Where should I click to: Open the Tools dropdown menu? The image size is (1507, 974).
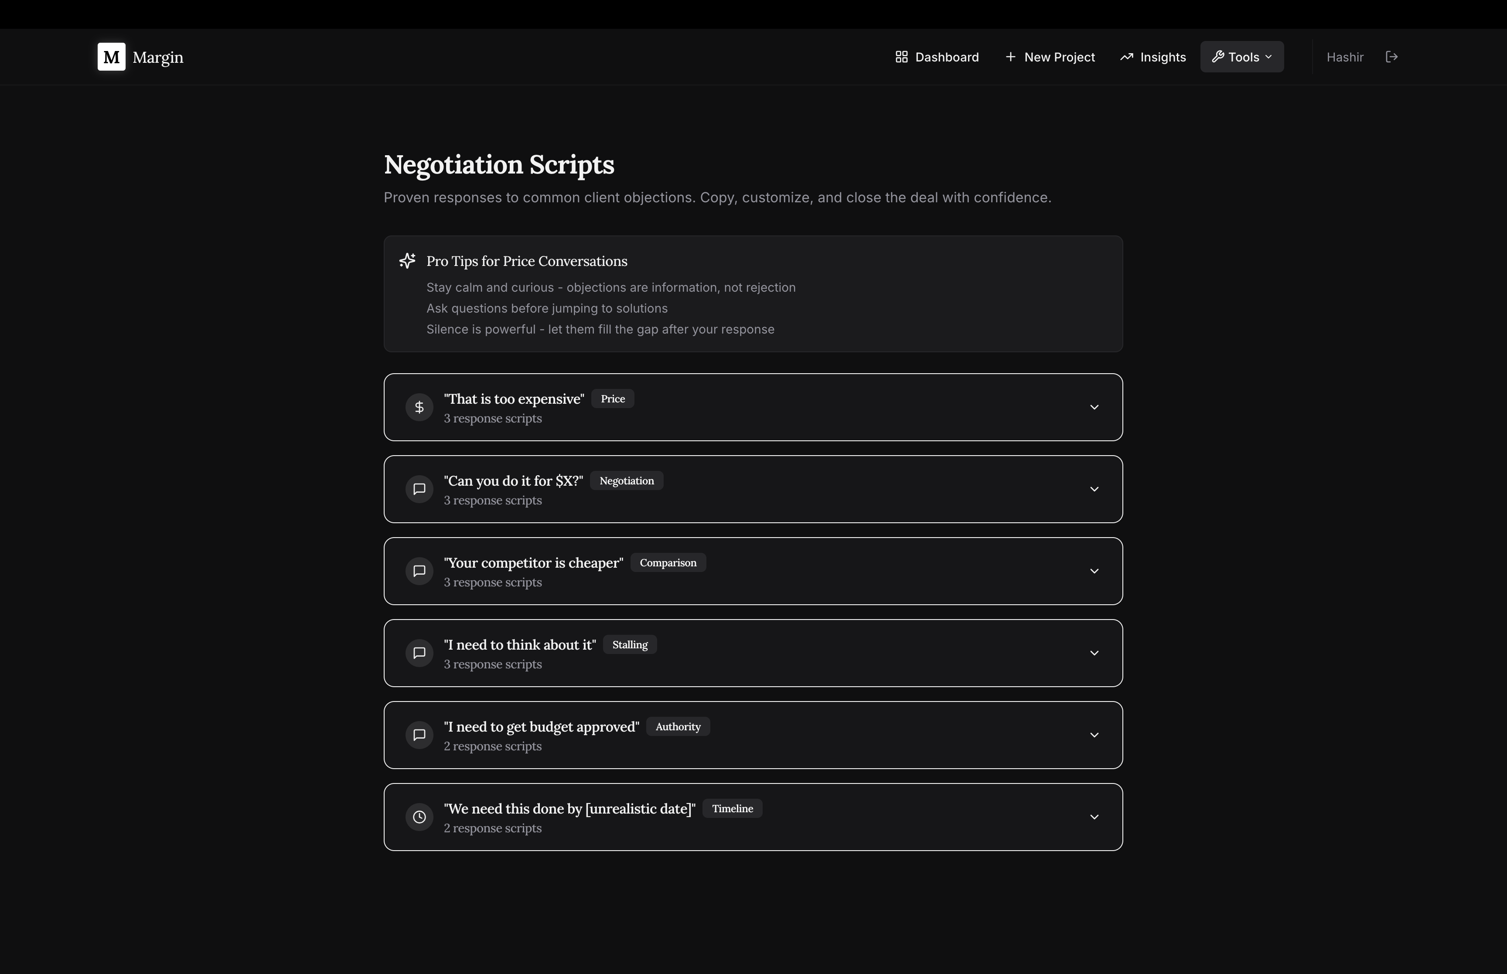coord(1241,57)
